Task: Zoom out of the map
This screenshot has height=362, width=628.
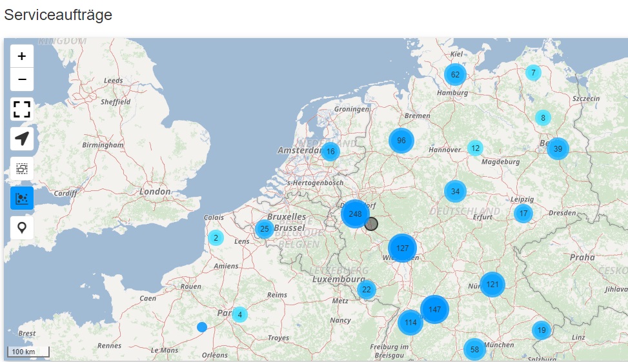Action: 22,79
